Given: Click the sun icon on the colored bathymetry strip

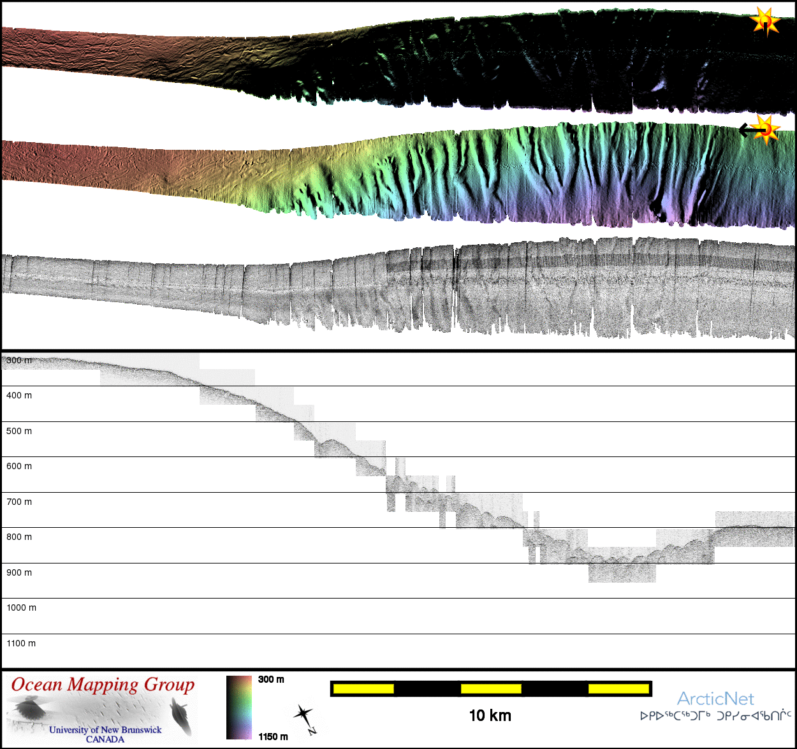Looking at the screenshot, I should click(x=767, y=129).
